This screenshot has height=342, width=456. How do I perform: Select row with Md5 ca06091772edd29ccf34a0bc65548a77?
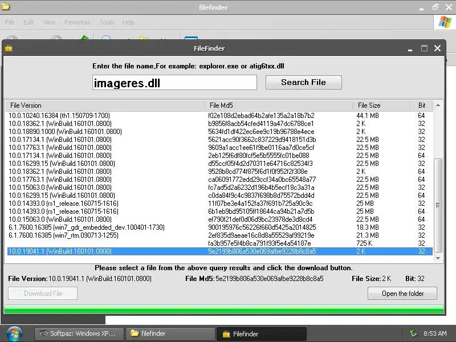219,180
